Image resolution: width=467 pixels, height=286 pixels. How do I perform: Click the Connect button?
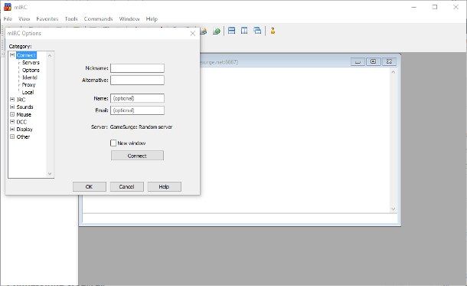pyautogui.click(x=137, y=156)
